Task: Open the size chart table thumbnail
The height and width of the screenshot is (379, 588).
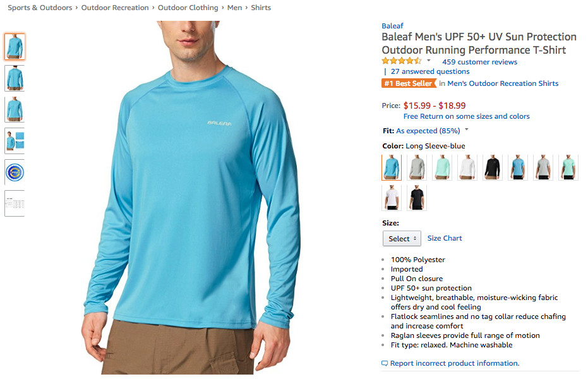Action: (15, 203)
